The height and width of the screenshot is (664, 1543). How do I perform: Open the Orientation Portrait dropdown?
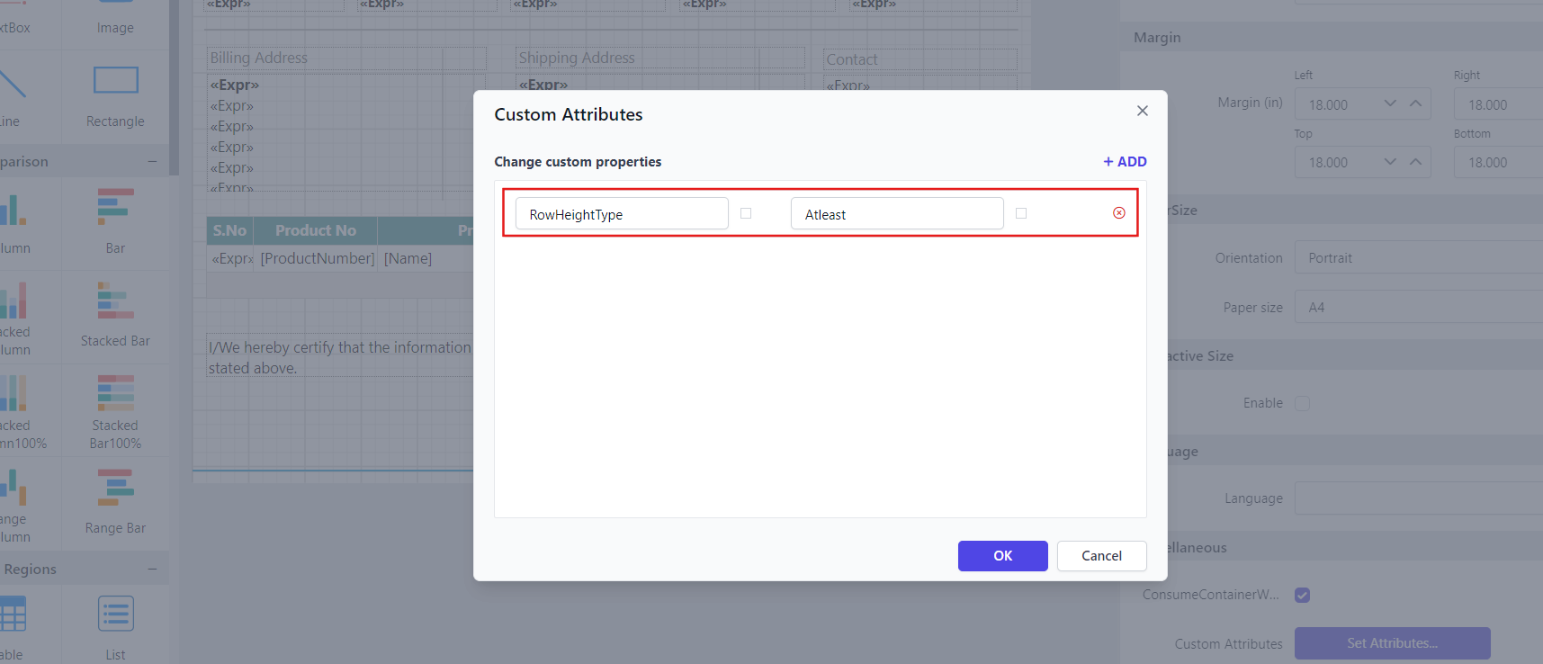pos(1419,257)
